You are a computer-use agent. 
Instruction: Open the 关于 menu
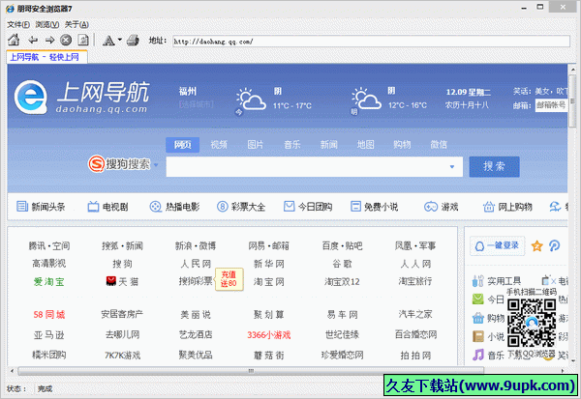76,24
